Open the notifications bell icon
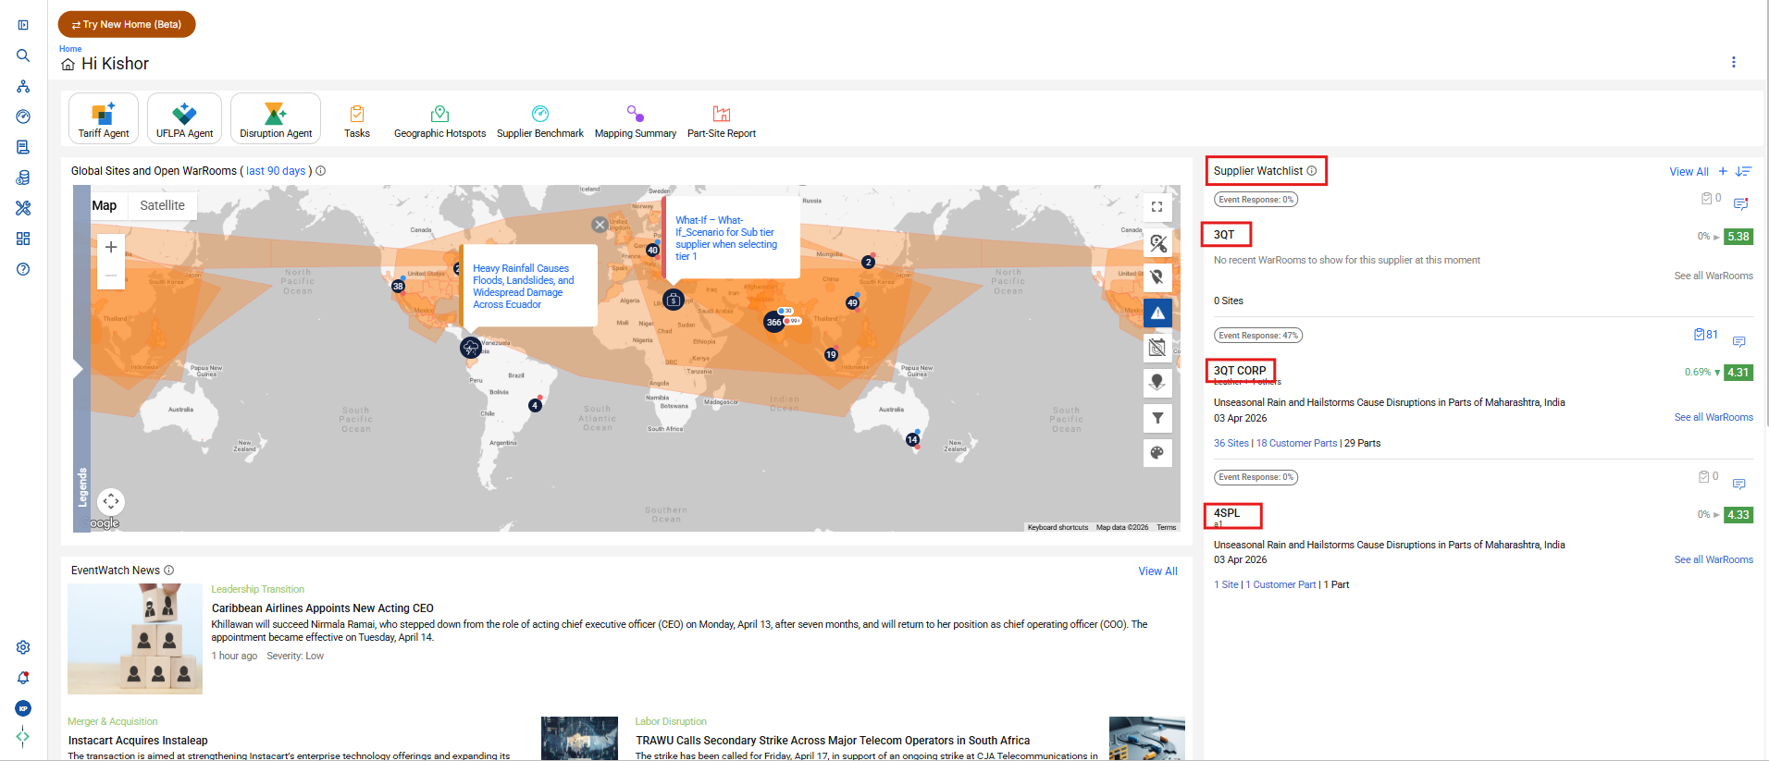 [x=23, y=678]
